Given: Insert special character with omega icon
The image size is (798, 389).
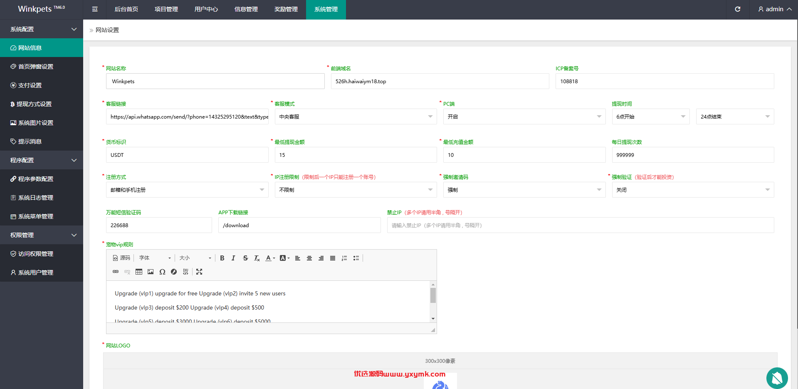Looking at the screenshot, I should pyautogui.click(x=162, y=272).
